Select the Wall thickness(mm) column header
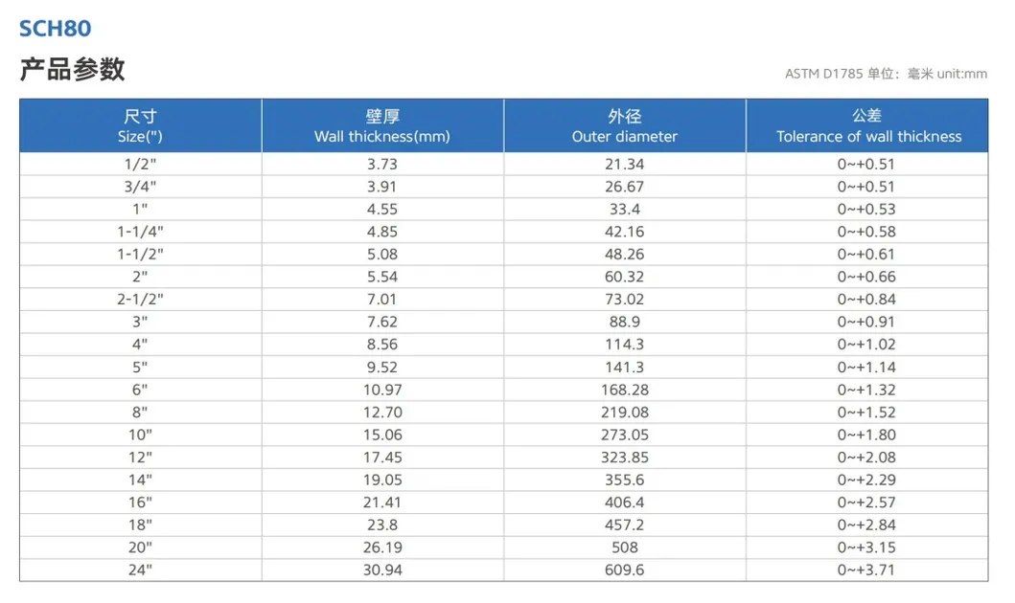The width and height of the screenshot is (1015, 603). (382, 126)
